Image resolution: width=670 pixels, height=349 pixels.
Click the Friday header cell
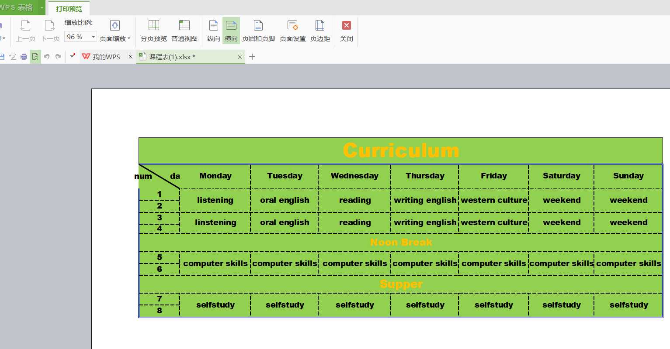coord(494,176)
